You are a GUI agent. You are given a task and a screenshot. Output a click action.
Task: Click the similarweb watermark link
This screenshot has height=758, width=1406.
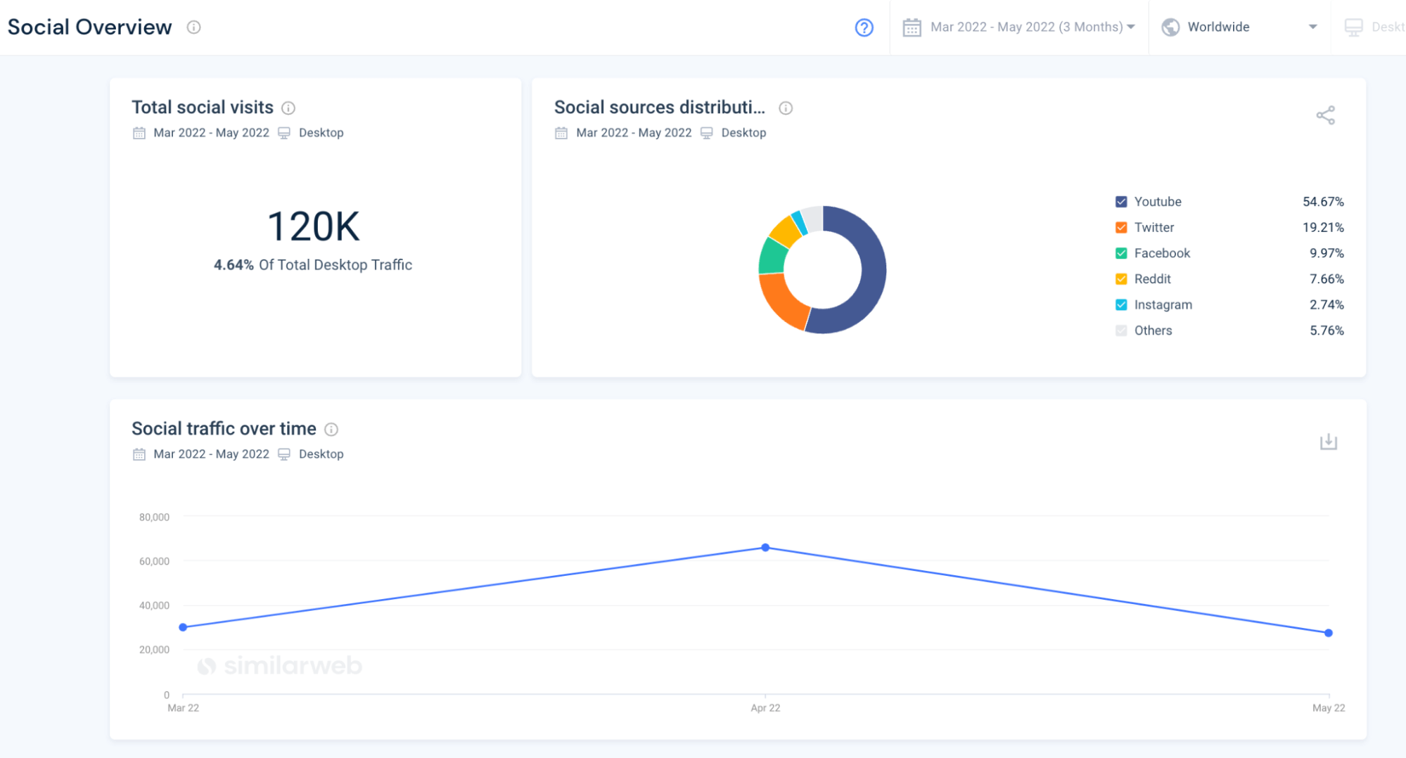[279, 665]
